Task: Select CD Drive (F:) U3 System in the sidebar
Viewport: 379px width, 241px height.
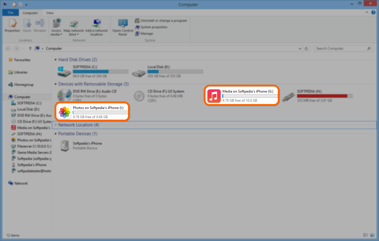Action: point(31,121)
